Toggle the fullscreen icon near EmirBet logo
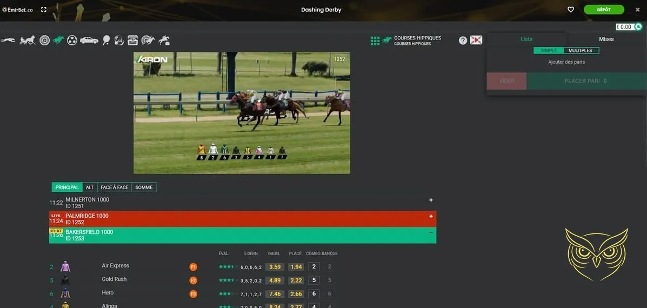647x308 pixels. 44,10
